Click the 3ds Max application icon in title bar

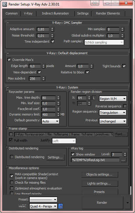click(x=5, y=4)
